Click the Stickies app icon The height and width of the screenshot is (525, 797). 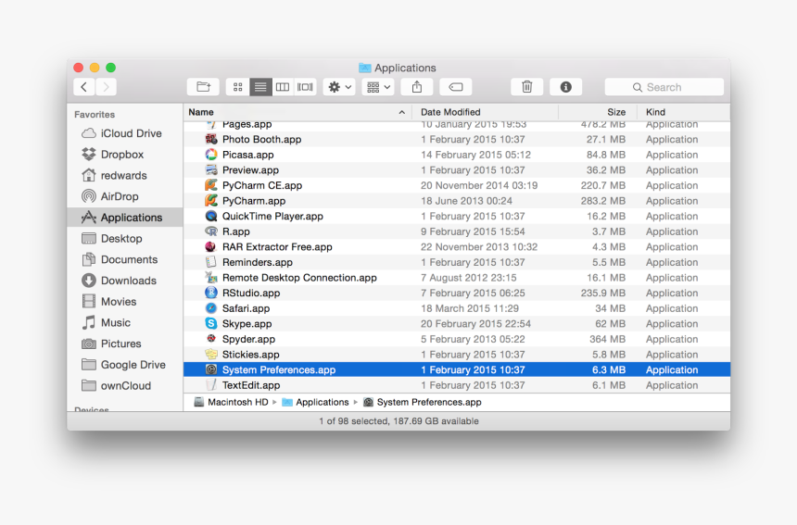click(211, 354)
